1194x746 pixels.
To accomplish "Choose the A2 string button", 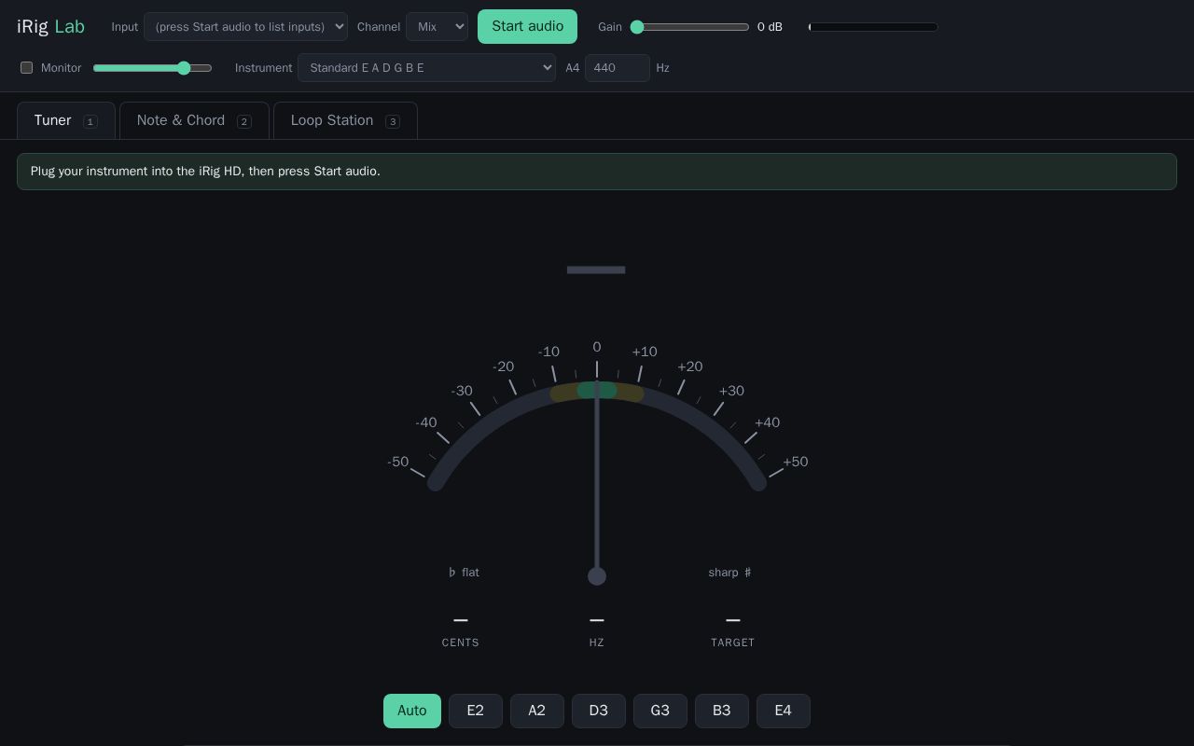I will tap(537, 711).
